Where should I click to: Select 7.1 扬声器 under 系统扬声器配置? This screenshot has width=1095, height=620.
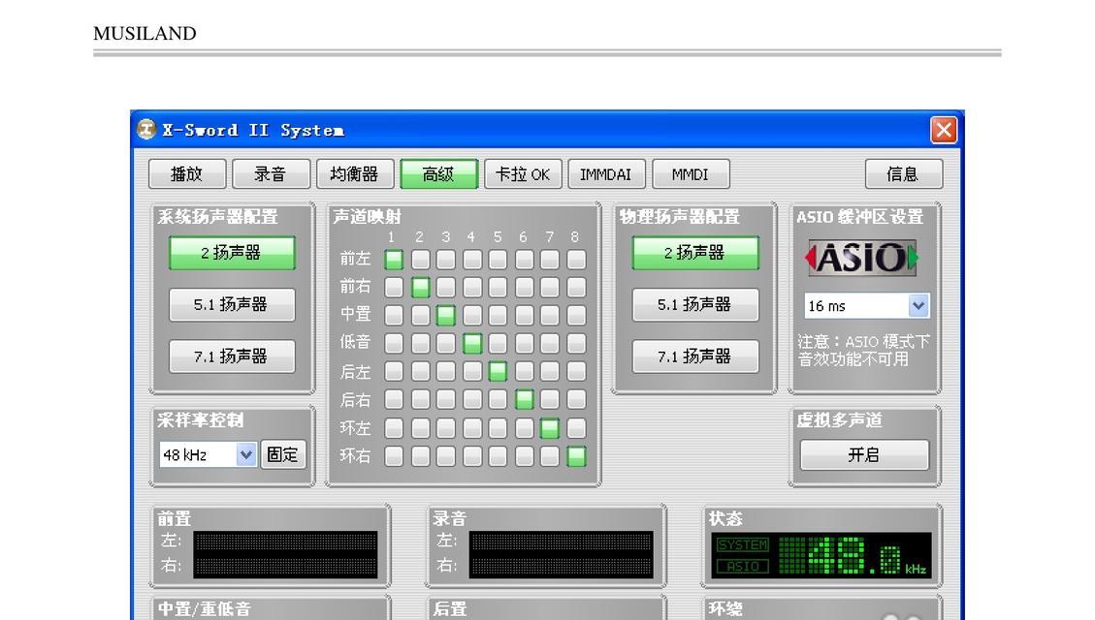pyautogui.click(x=232, y=356)
